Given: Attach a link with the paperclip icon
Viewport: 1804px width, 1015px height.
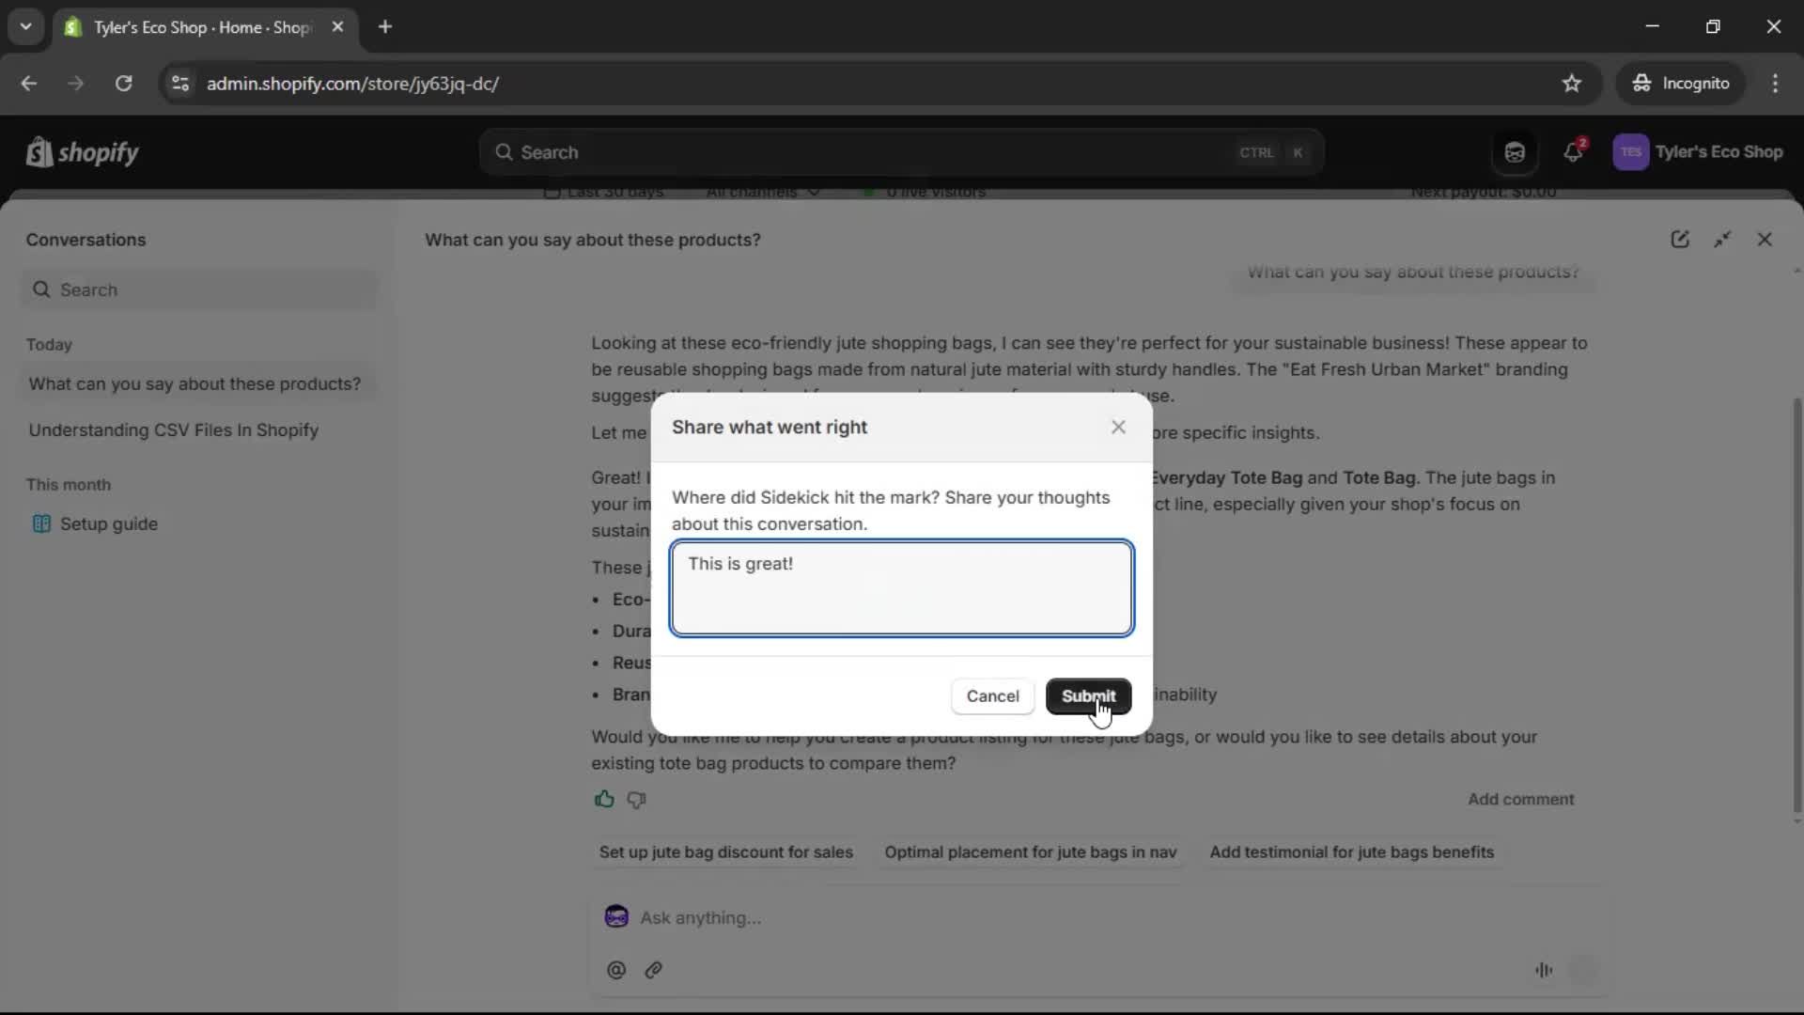Looking at the screenshot, I should [x=654, y=970].
